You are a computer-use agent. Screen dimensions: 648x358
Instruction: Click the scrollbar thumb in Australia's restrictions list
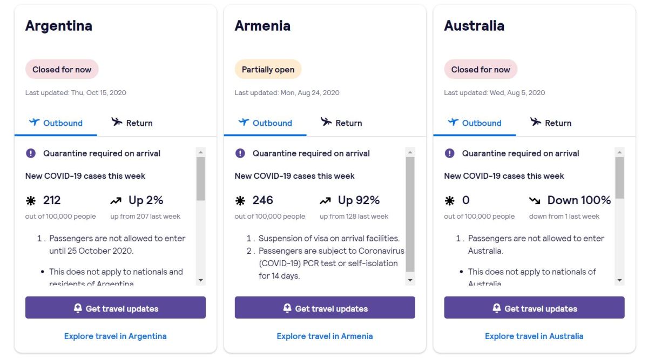[x=619, y=178]
